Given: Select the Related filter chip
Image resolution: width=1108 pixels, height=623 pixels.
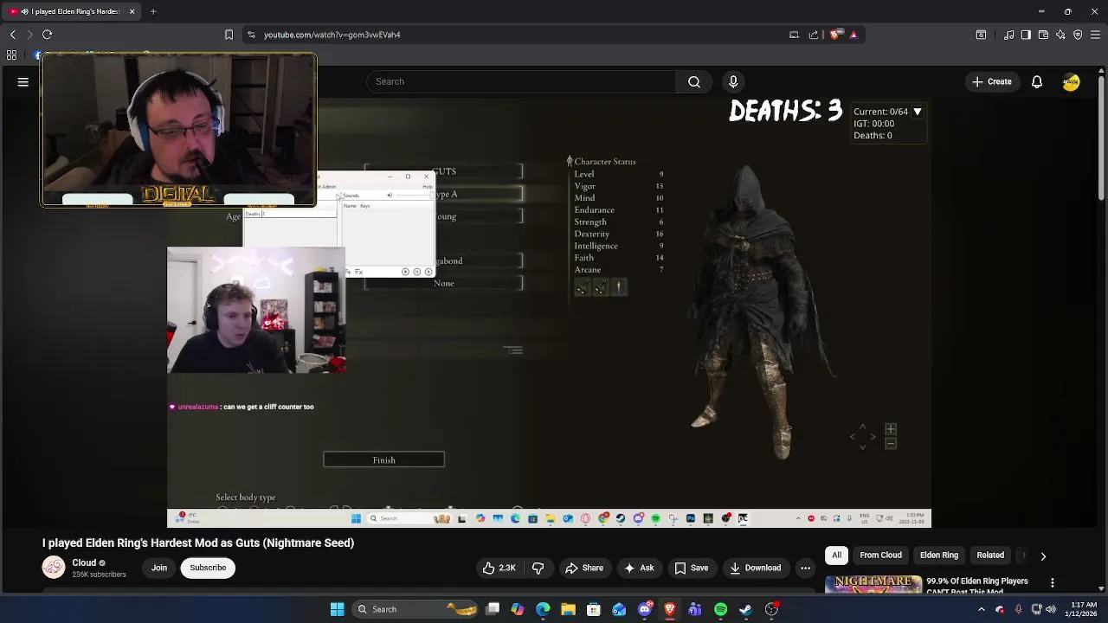Looking at the screenshot, I should 990,555.
